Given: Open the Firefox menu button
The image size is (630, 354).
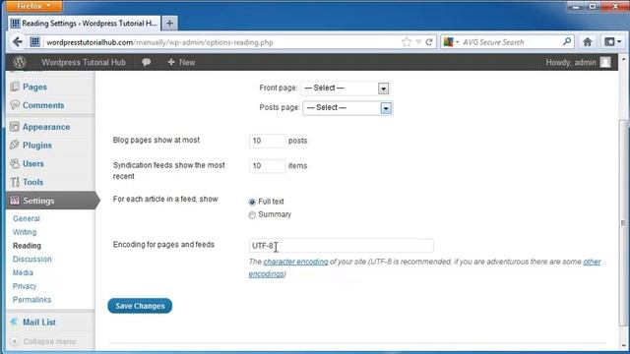Looking at the screenshot, I should pyautogui.click(x=33, y=6).
